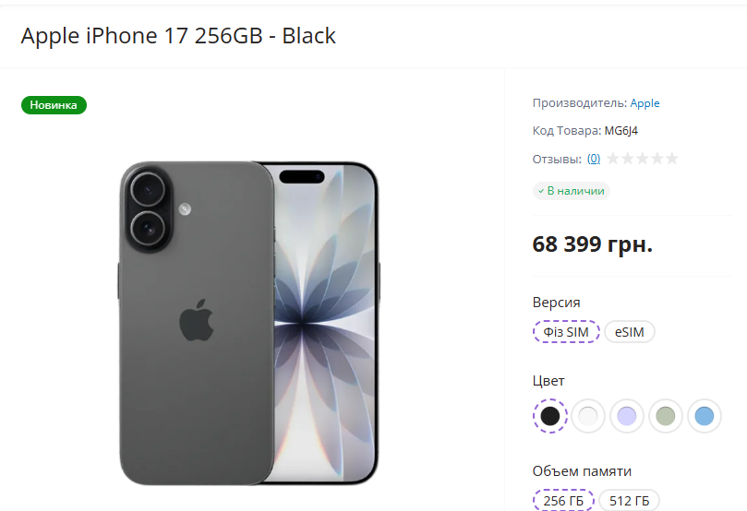Pick the black color swatch
The height and width of the screenshot is (511, 747).
(550, 416)
